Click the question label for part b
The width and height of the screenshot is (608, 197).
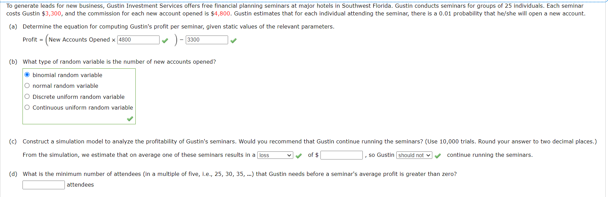13,62
